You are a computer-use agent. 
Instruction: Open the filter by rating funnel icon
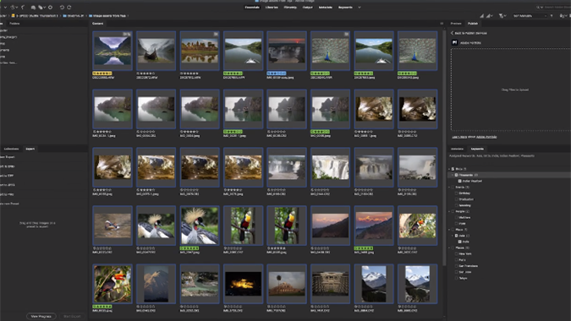[x=502, y=16]
